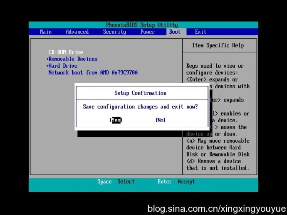Click the Item Specific Help heading

218,45
